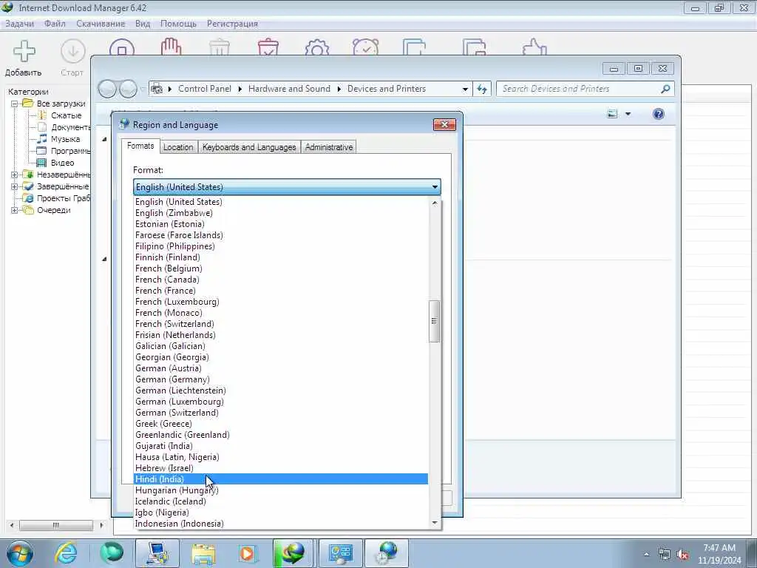Click the Devices and Printers help icon

point(658,114)
